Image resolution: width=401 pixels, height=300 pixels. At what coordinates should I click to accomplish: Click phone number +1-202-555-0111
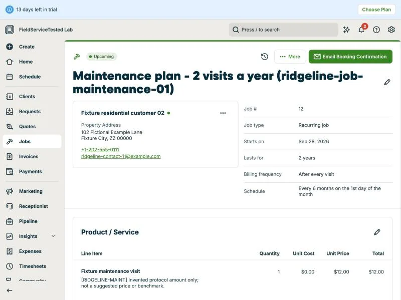click(x=100, y=149)
